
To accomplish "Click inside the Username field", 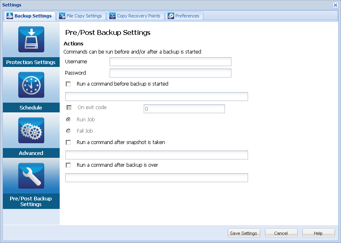I will click(170, 62).
